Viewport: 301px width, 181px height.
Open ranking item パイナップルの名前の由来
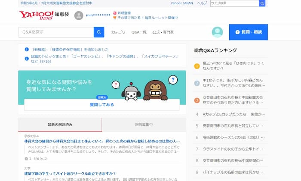(x=233, y=172)
